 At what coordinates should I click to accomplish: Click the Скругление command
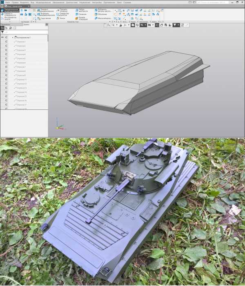(x=44, y=18)
